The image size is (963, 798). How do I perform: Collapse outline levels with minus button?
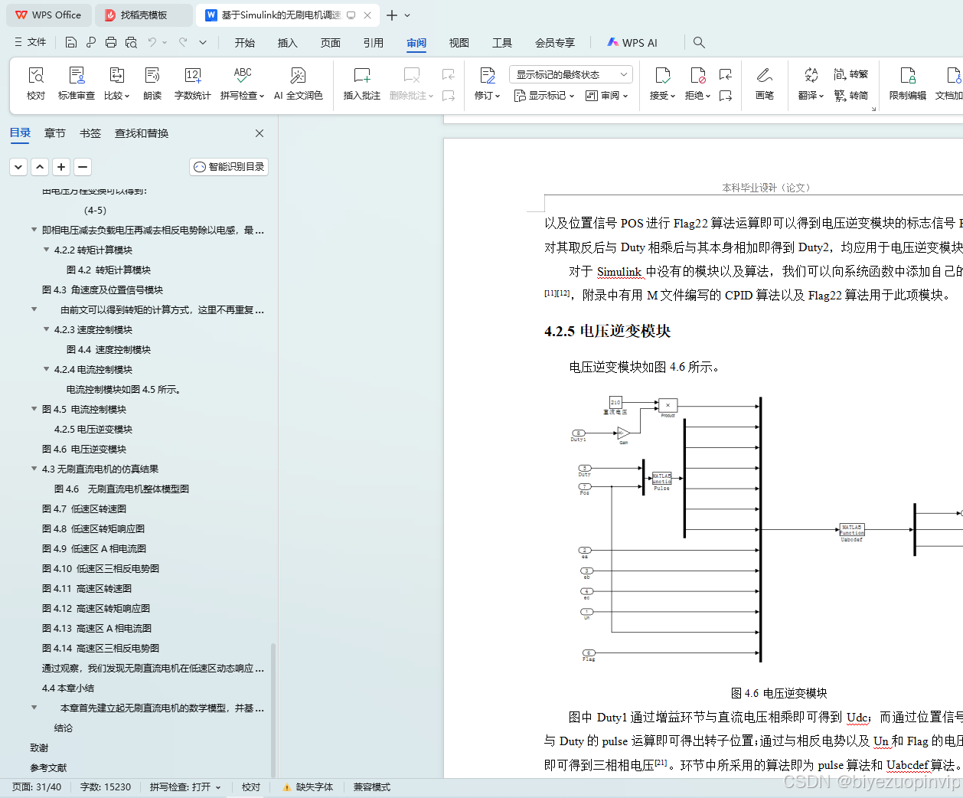coord(83,166)
